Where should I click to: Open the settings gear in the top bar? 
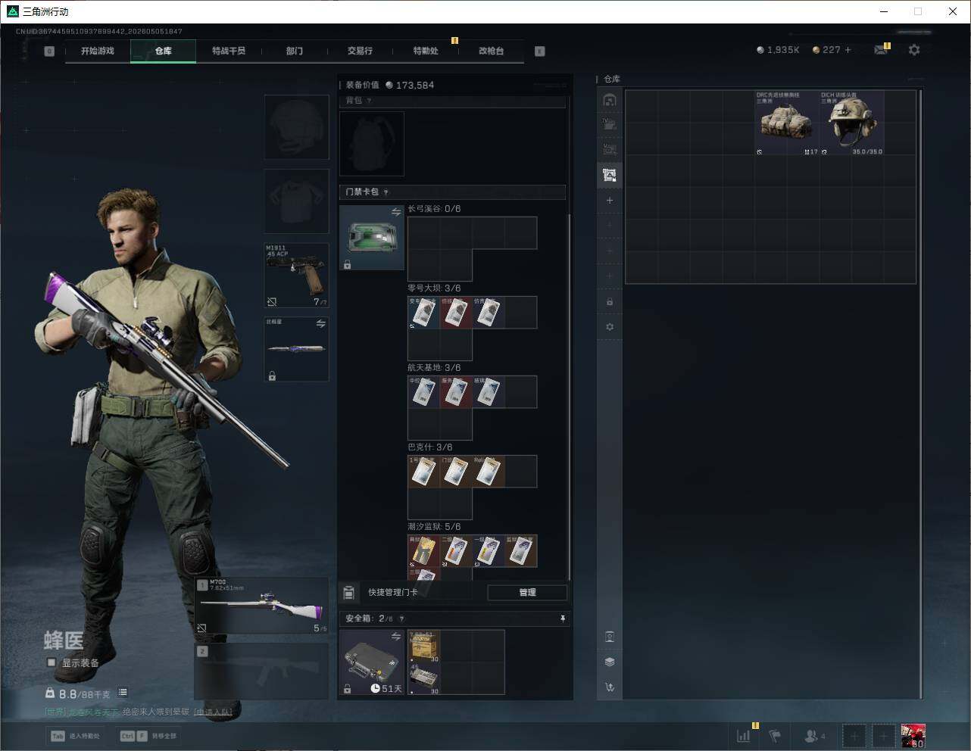[914, 50]
